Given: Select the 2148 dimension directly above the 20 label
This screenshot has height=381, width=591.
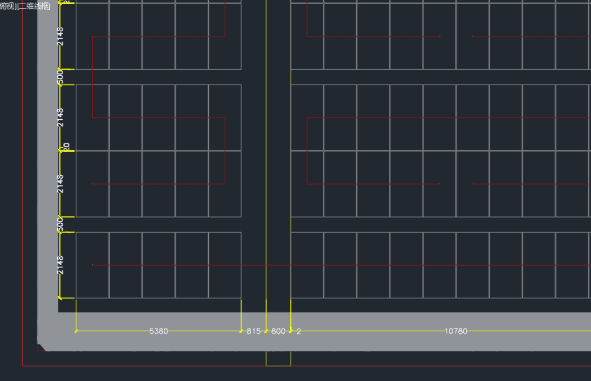Looking at the screenshot, I should (60, 117).
